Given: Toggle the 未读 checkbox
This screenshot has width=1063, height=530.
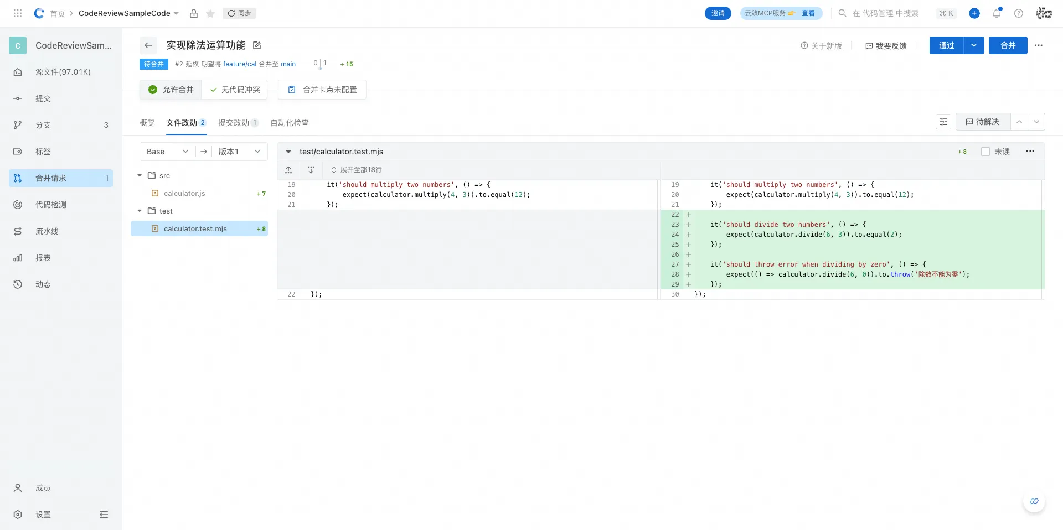Looking at the screenshot, I should (985, 152).
